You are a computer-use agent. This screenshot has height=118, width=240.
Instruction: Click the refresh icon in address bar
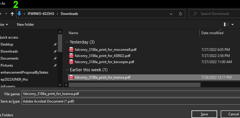coord(181,14)
